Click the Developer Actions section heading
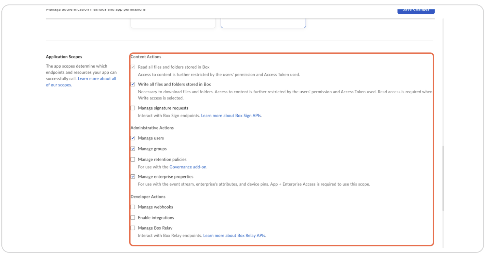 click(148, 197)
